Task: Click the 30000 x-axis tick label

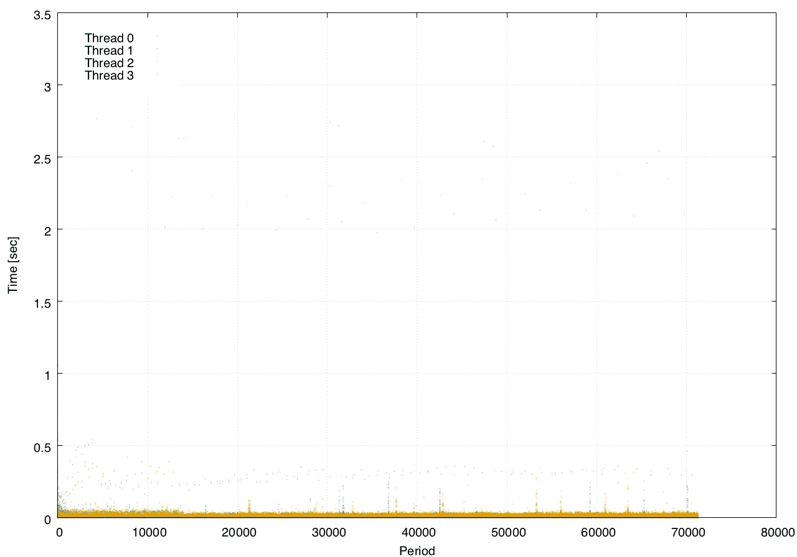Action: pyautogui.click(x=328, y=532)
